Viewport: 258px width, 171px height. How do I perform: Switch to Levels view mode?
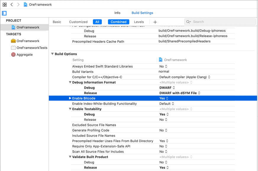pyautogui.click(x=139, y=22)
